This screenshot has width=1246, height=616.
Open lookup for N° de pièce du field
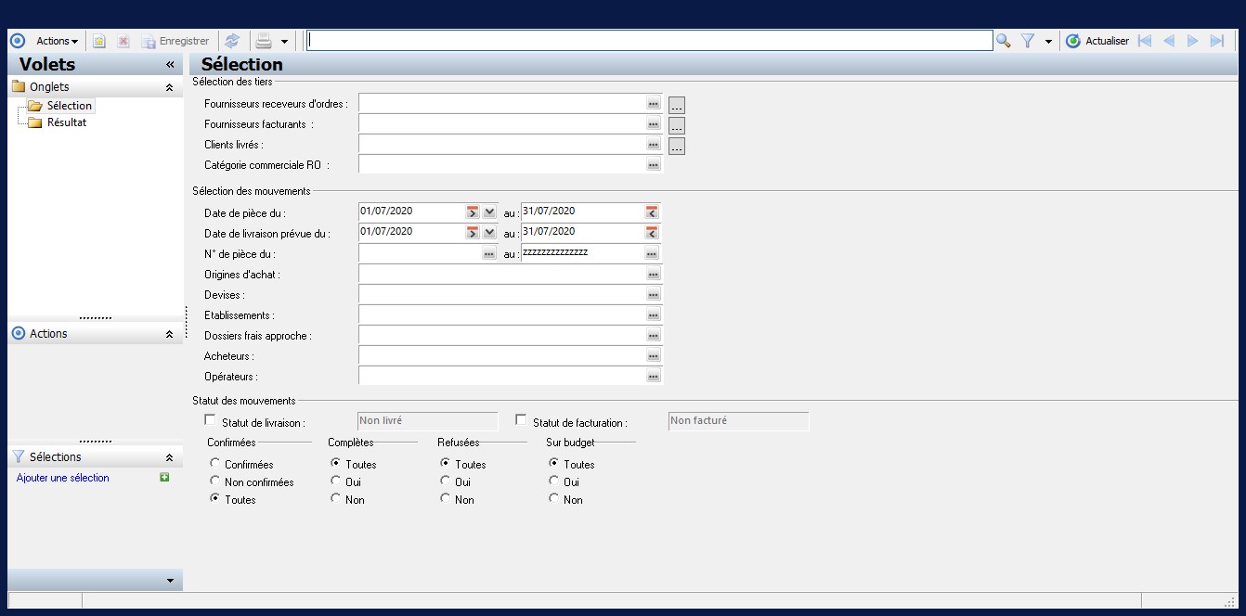[x=489, y=253]
